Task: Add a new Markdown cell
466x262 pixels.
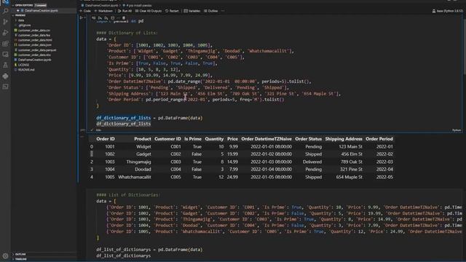Action: click(103, 11)
